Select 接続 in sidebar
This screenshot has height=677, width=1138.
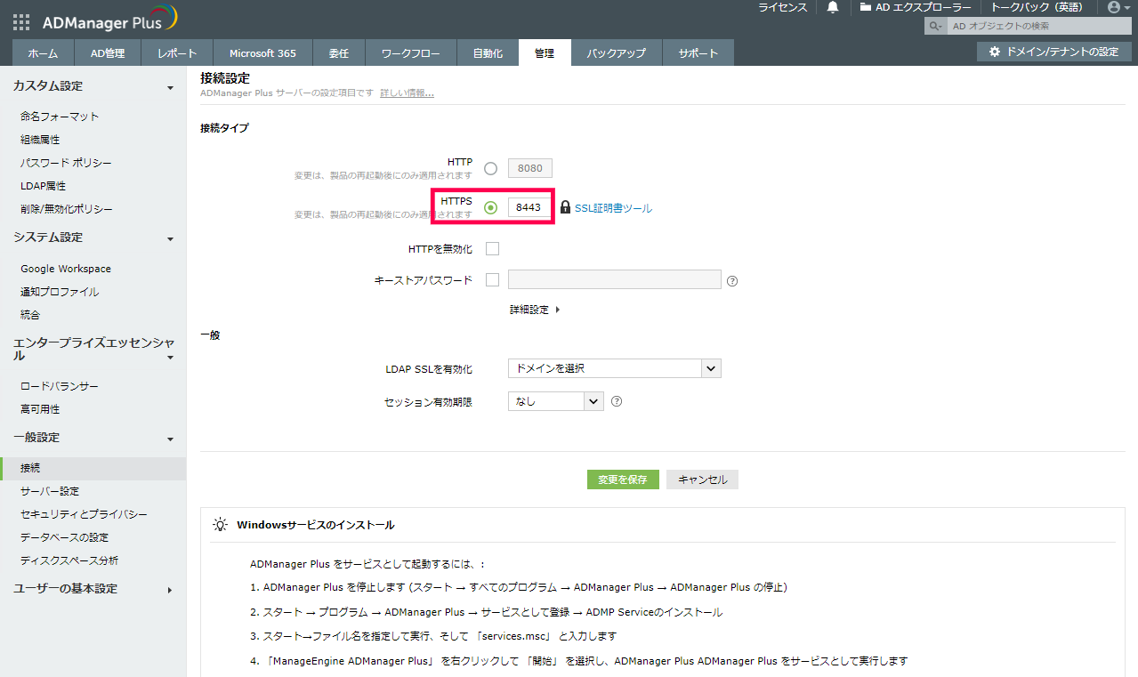click(x=93, y=468)
